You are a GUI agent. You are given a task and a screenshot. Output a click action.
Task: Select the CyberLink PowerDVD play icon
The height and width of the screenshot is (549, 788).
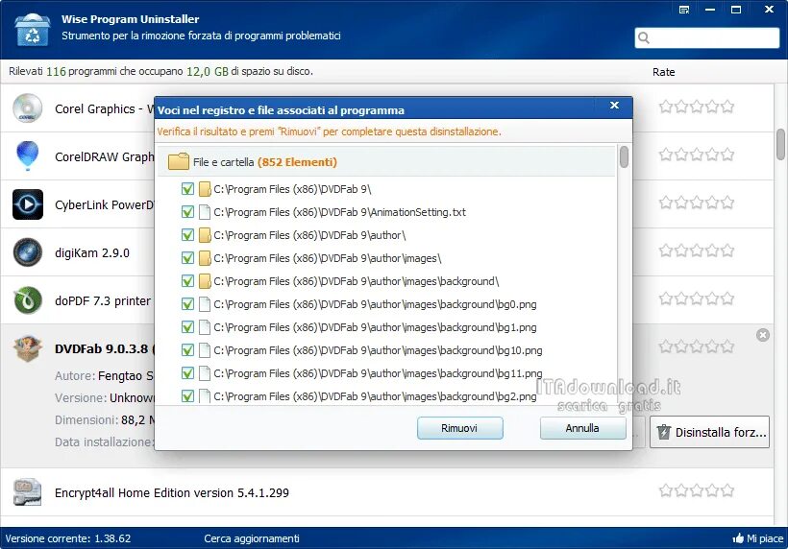[28, 204]
